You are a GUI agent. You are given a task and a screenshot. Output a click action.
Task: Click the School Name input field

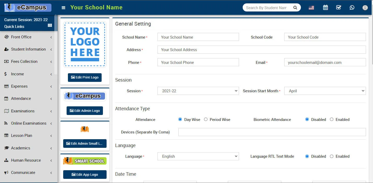[x=198, y=37]
